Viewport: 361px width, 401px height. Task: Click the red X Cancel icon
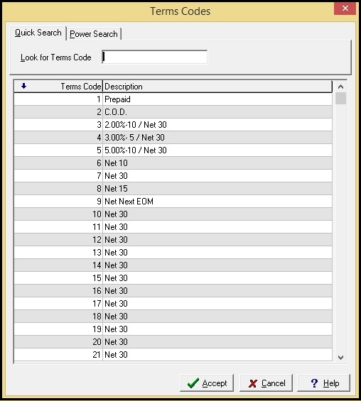[x=253, y=383]
